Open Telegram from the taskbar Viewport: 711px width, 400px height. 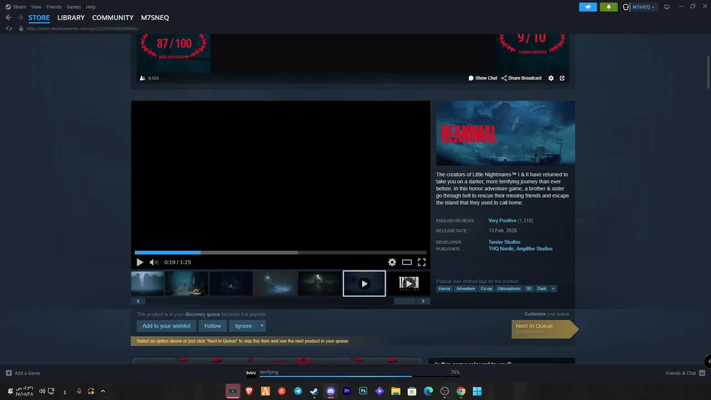298,391
